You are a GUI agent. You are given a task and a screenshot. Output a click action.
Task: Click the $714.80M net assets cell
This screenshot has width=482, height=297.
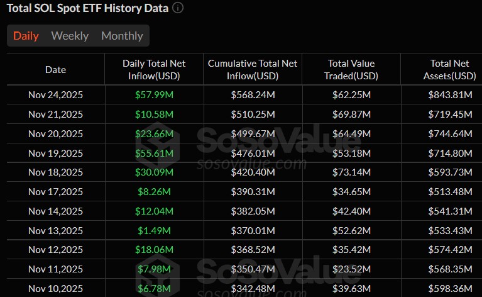[451, 154]
